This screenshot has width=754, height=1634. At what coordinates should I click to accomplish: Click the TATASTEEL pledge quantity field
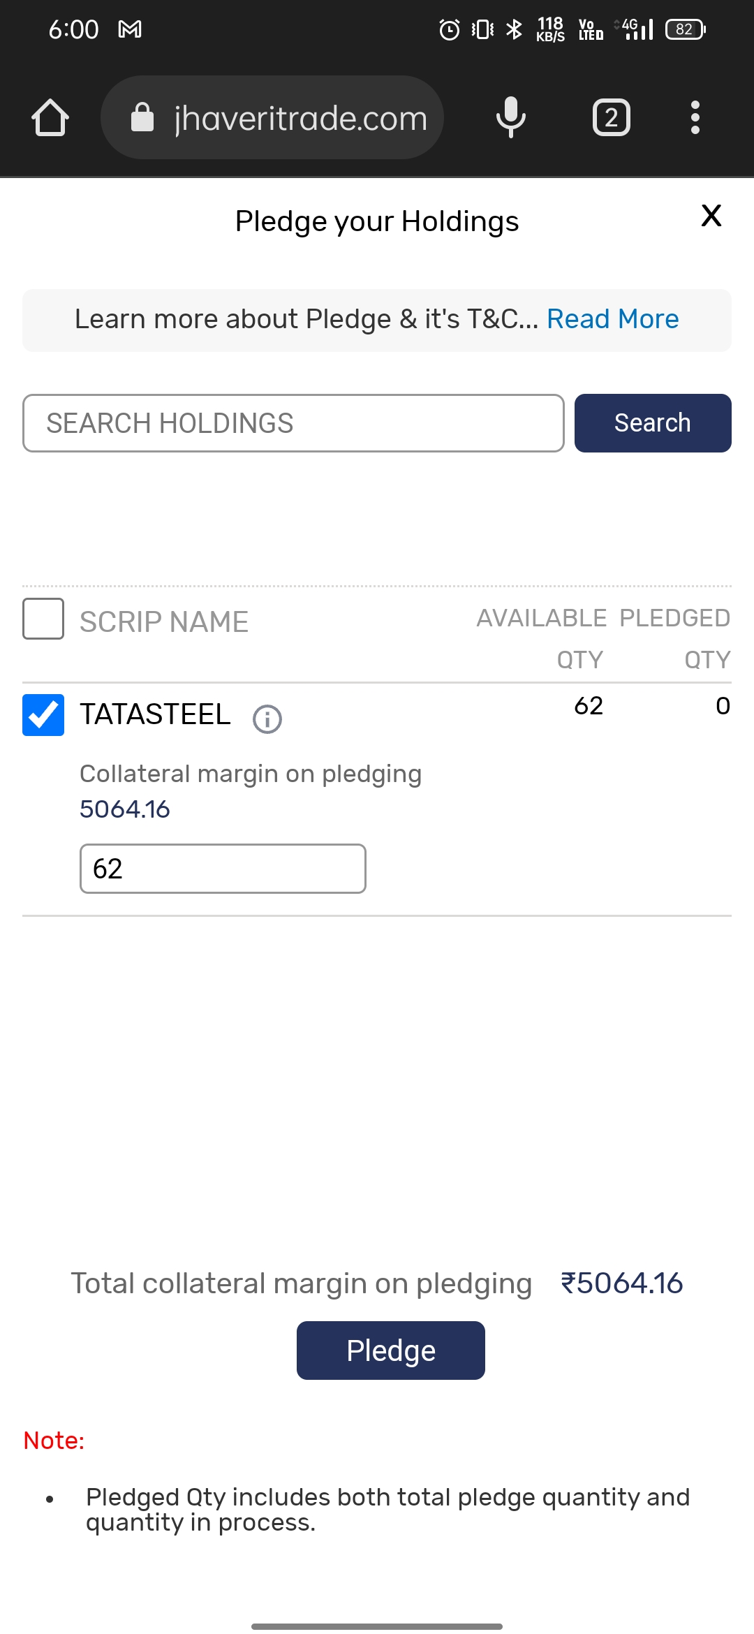[223, 869]
